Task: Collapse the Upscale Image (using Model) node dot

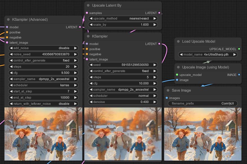Action: click(178, 67)
